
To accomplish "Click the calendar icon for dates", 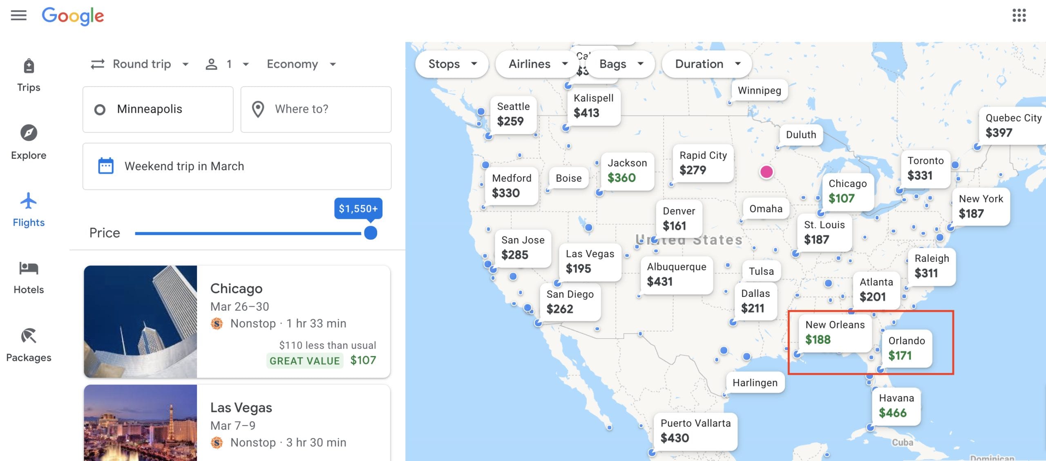I will coord(105,166).
